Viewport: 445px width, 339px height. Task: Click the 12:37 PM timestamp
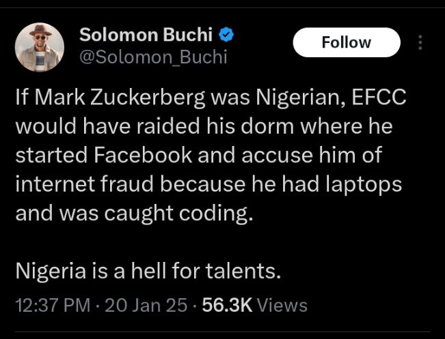pos(53,305)
